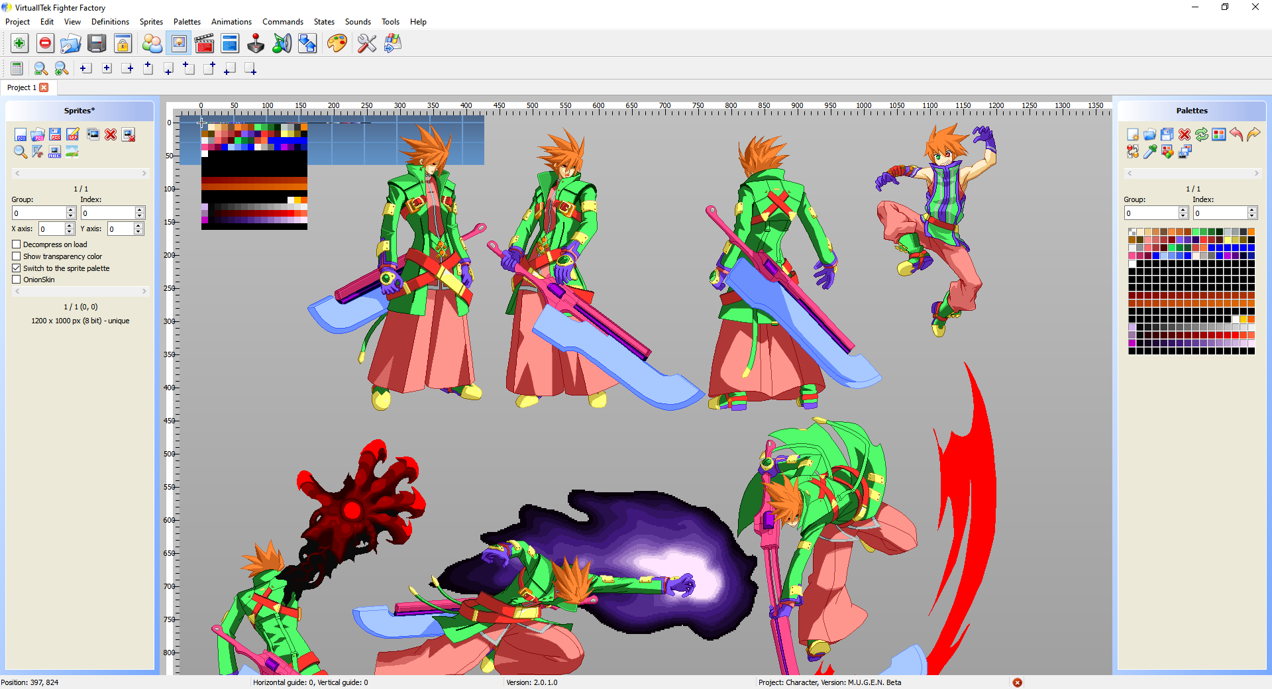Enable Decompress on load checkbox
The height and width of the screenshot is (689, 1272).
click(x=17, y=244)
